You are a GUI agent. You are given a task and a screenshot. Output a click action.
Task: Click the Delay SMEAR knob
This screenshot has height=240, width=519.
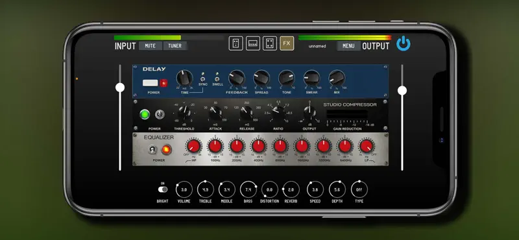point(312,78)
